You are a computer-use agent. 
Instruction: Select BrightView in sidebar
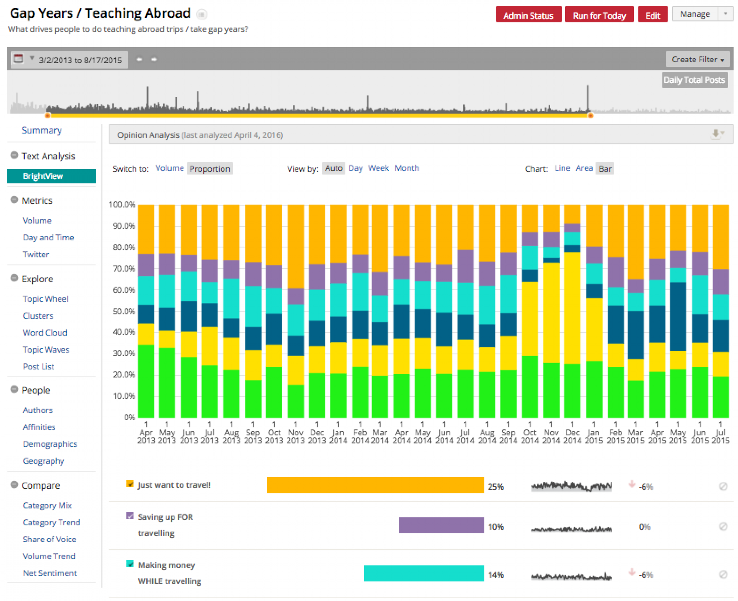52,176
